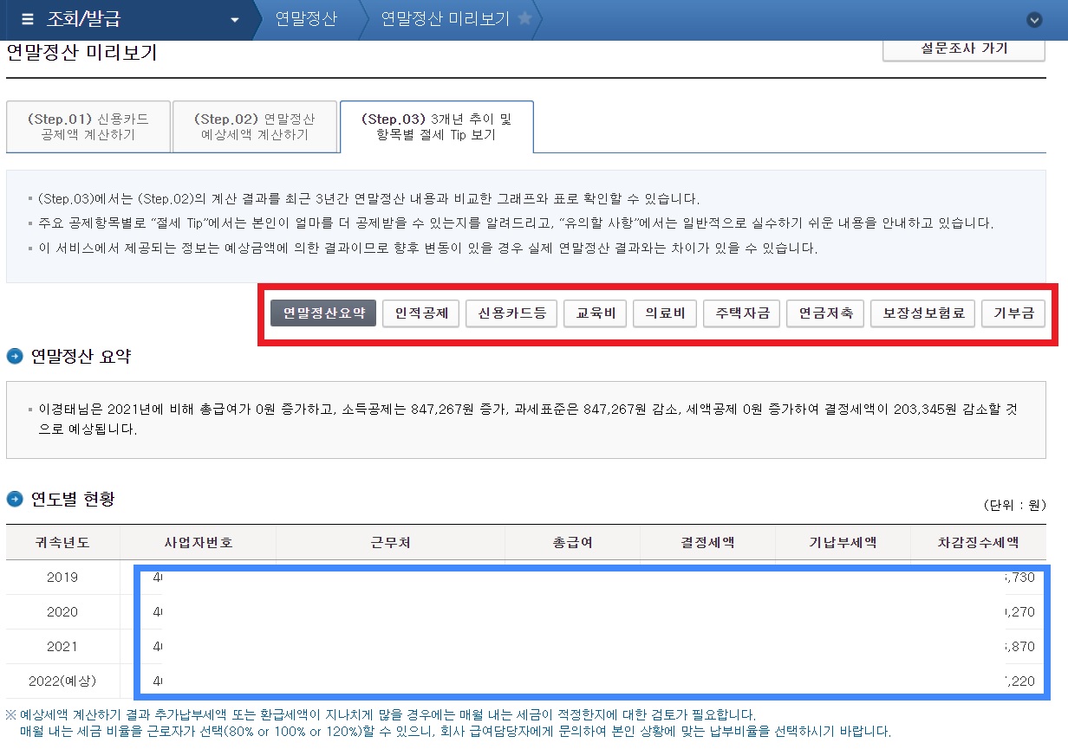The width and height of the screenshot is (1068, 749).
Task: Open the 교육비 section button
Action: (x=595, y=313)
